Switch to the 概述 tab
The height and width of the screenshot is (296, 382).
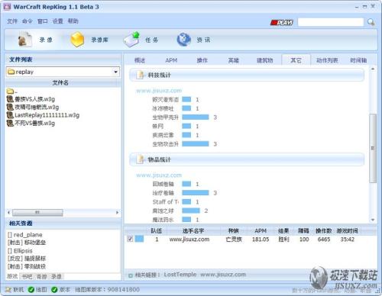click(140, 60)
